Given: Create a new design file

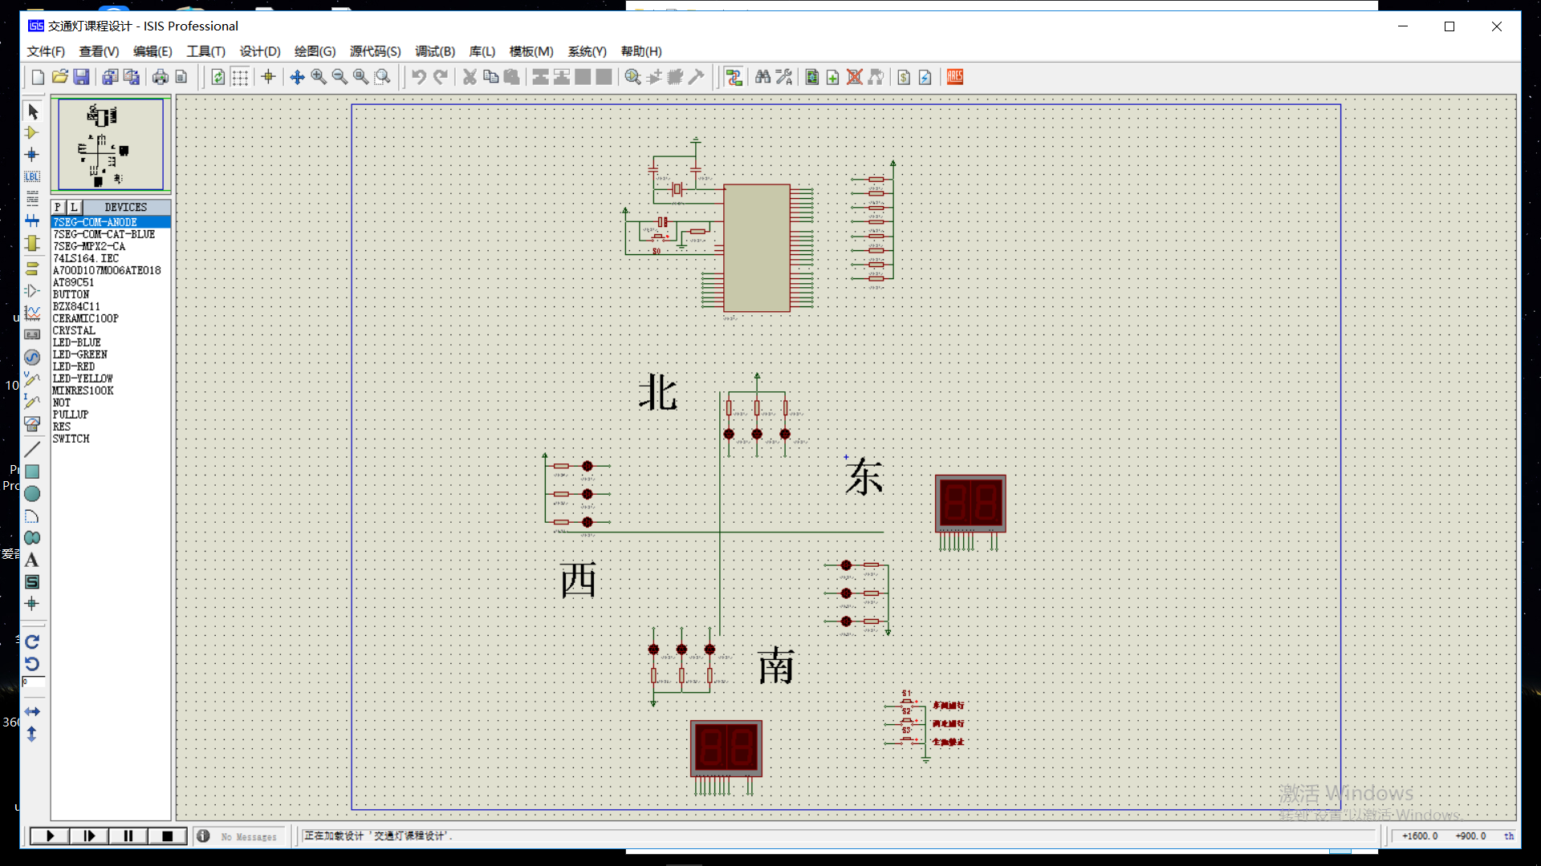Looking at the screenshot, I should pyautogui.click(x=38, y=77).
